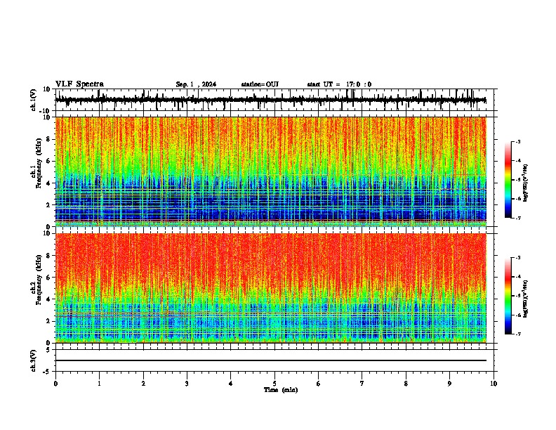Click the date 'Sep. 1, 2024' label
The width and height of the screenshot is (556, 430).
pos(196,84)
